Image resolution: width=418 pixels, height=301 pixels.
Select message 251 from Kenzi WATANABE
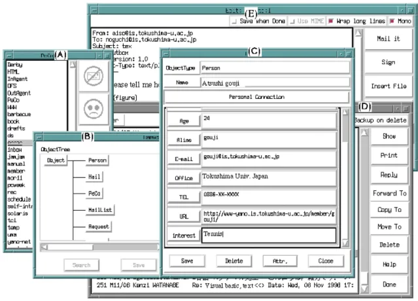pos(225,285)
